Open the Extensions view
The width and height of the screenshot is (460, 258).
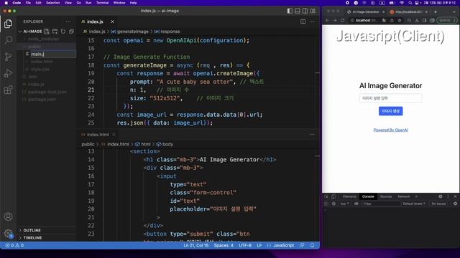click(x=8, y=90)
